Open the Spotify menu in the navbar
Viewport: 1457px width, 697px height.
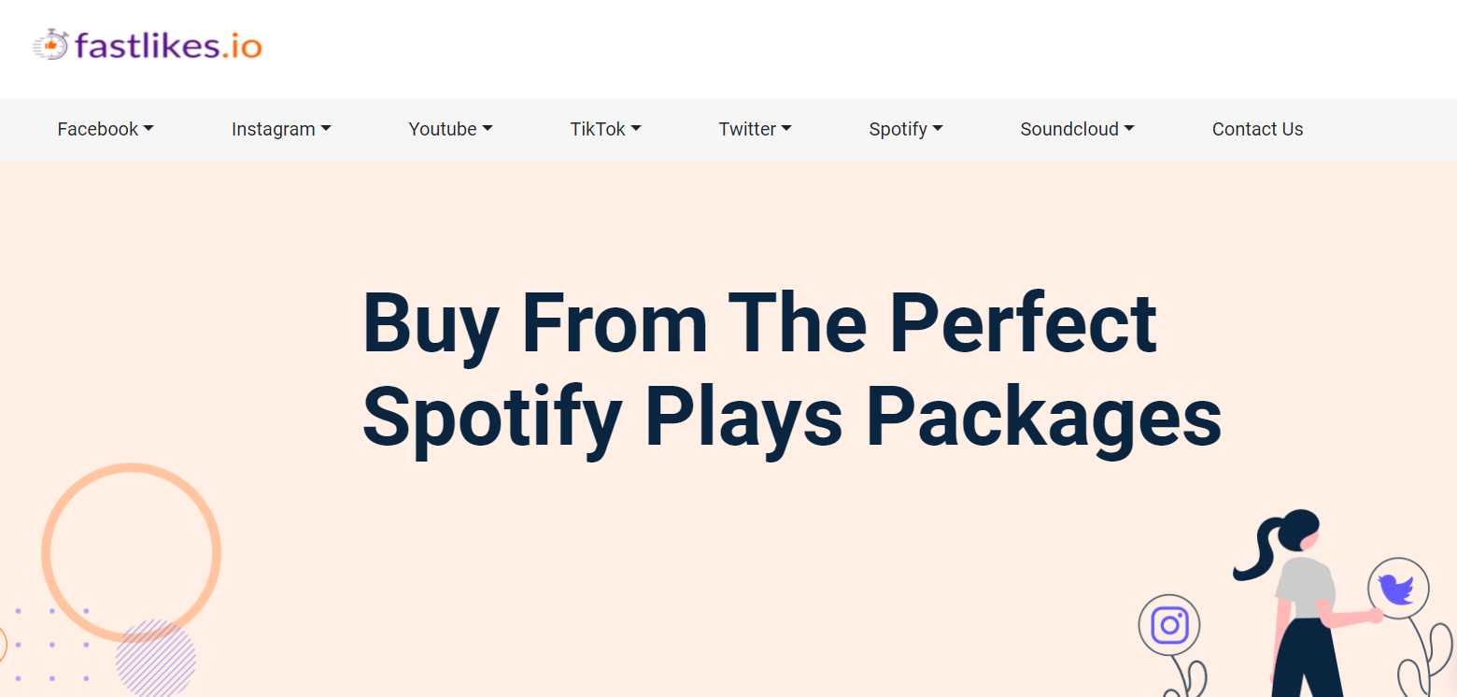click(x=905, y=129)
